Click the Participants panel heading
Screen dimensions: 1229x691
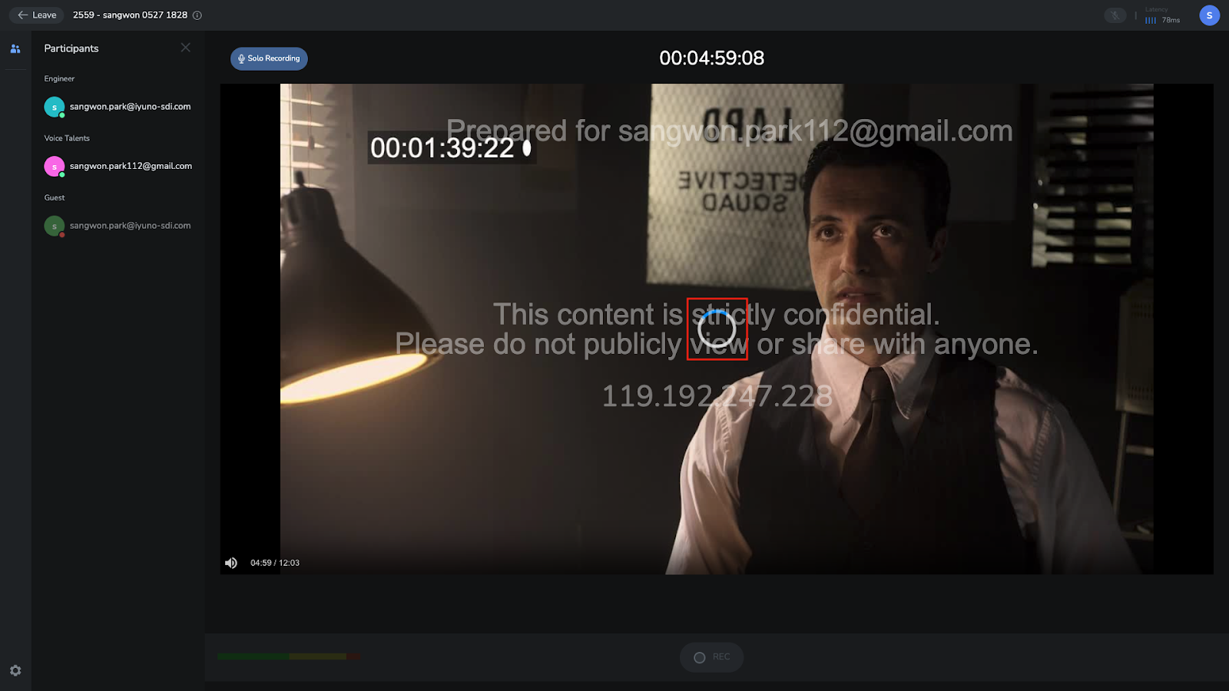71,48
